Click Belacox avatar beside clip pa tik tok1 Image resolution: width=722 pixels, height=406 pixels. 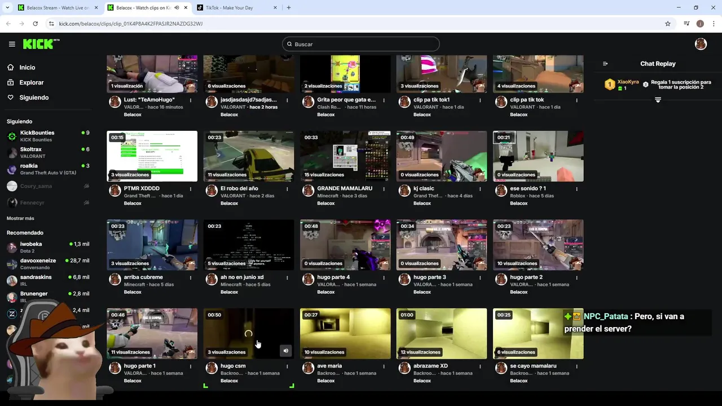pyautogui.click(x=404, y=101)
